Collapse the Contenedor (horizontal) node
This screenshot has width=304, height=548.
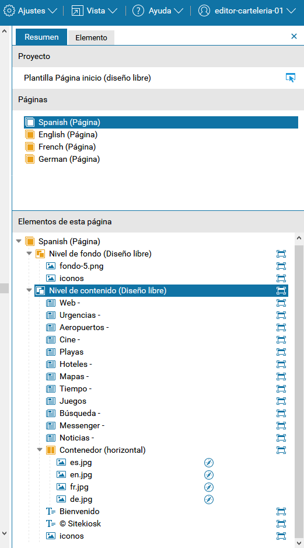point(40,450)
